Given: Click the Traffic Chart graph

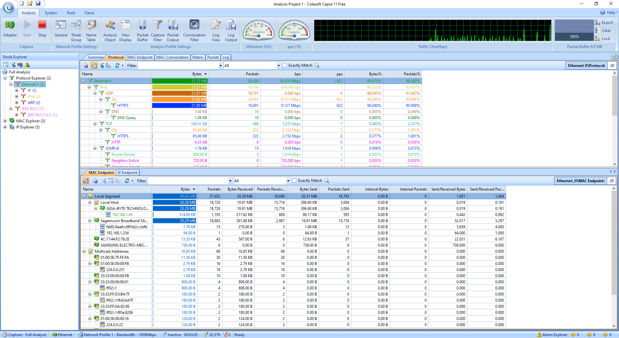Looking at the screenshot, I should tap(433, 30).
